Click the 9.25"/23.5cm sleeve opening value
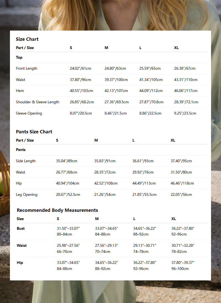The image size is (221, 303). coord(185,113)
